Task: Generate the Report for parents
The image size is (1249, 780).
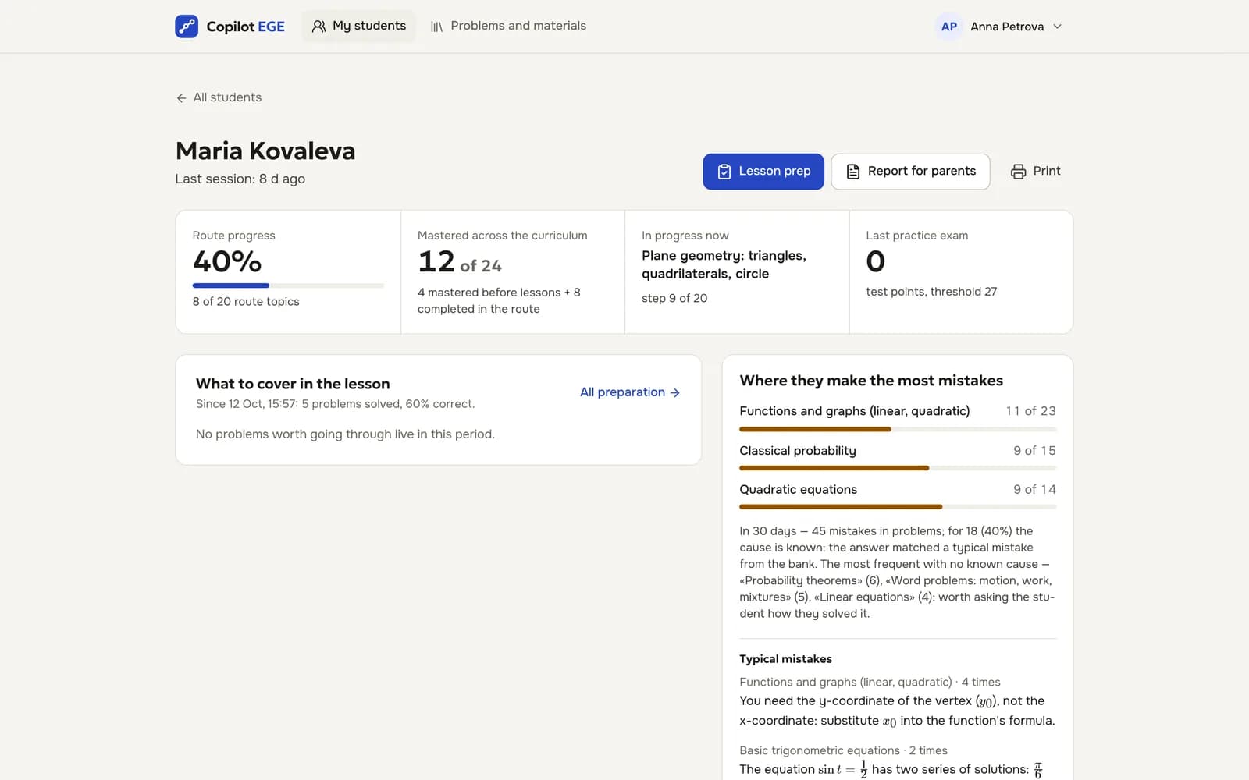Action: click(x=910, y=172)
